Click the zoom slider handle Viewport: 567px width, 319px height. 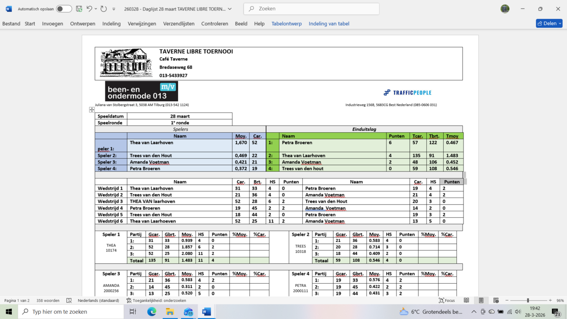click(528, 301)
